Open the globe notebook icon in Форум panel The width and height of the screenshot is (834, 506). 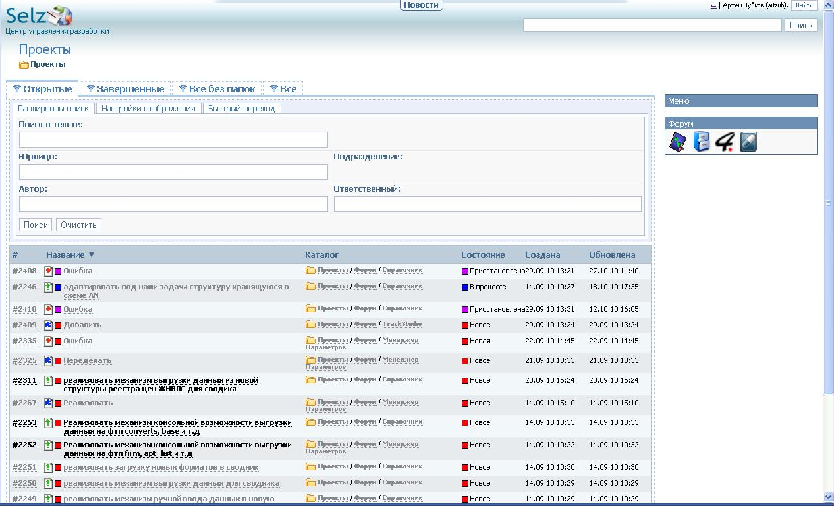[x=678, y=142]
